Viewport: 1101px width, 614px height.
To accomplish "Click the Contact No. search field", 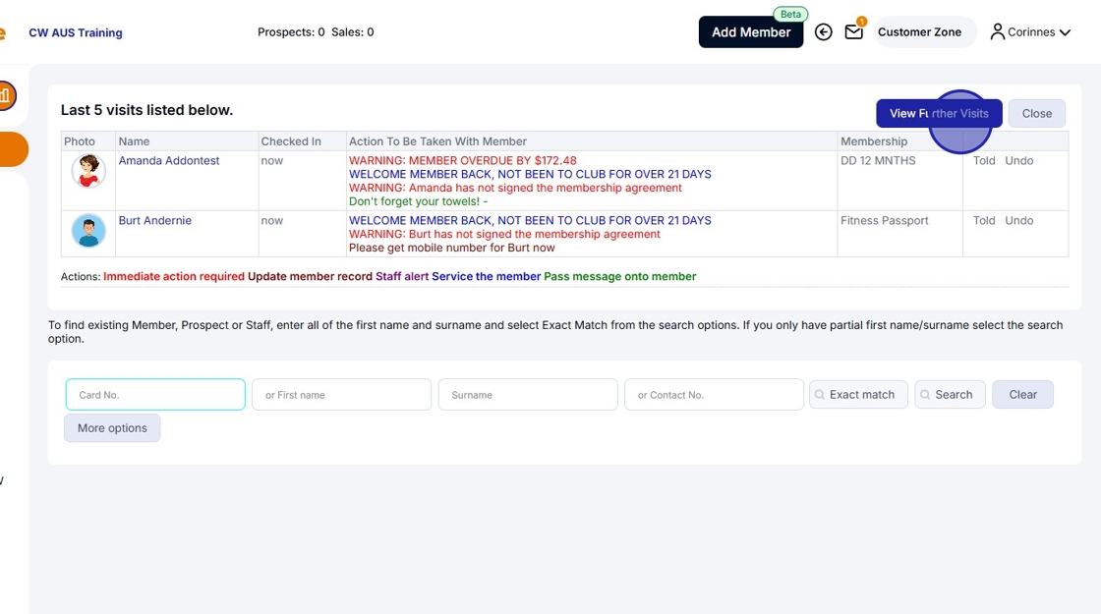I will tap(714, 394).
